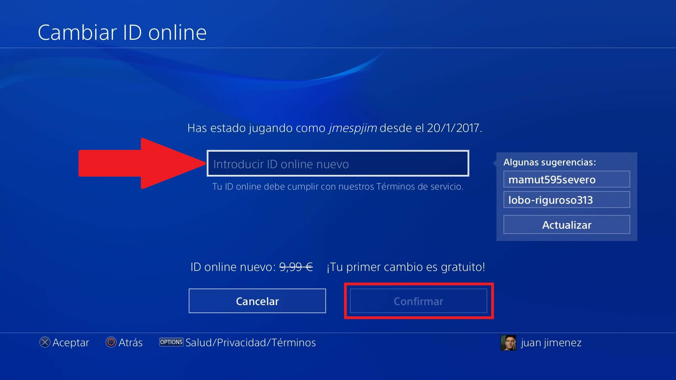Click Cancelar to cancel the change
The height and width of the screenshot is (380, 676).
coord(257,301)
